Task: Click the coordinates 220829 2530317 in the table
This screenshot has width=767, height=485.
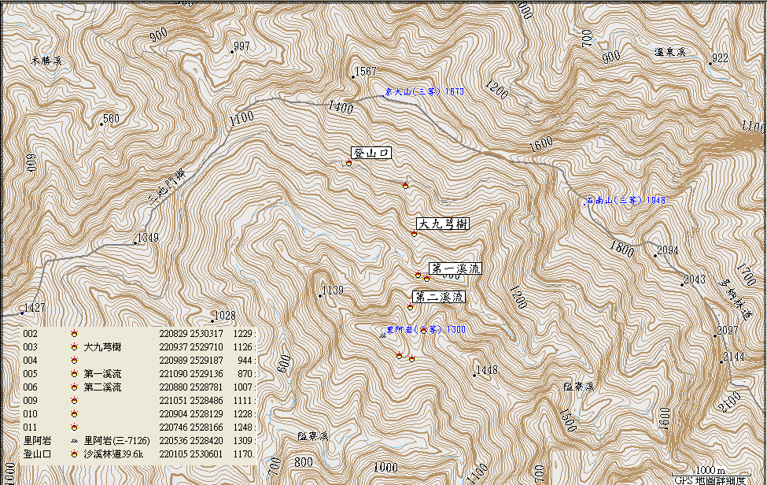Action: coord(191,334)
